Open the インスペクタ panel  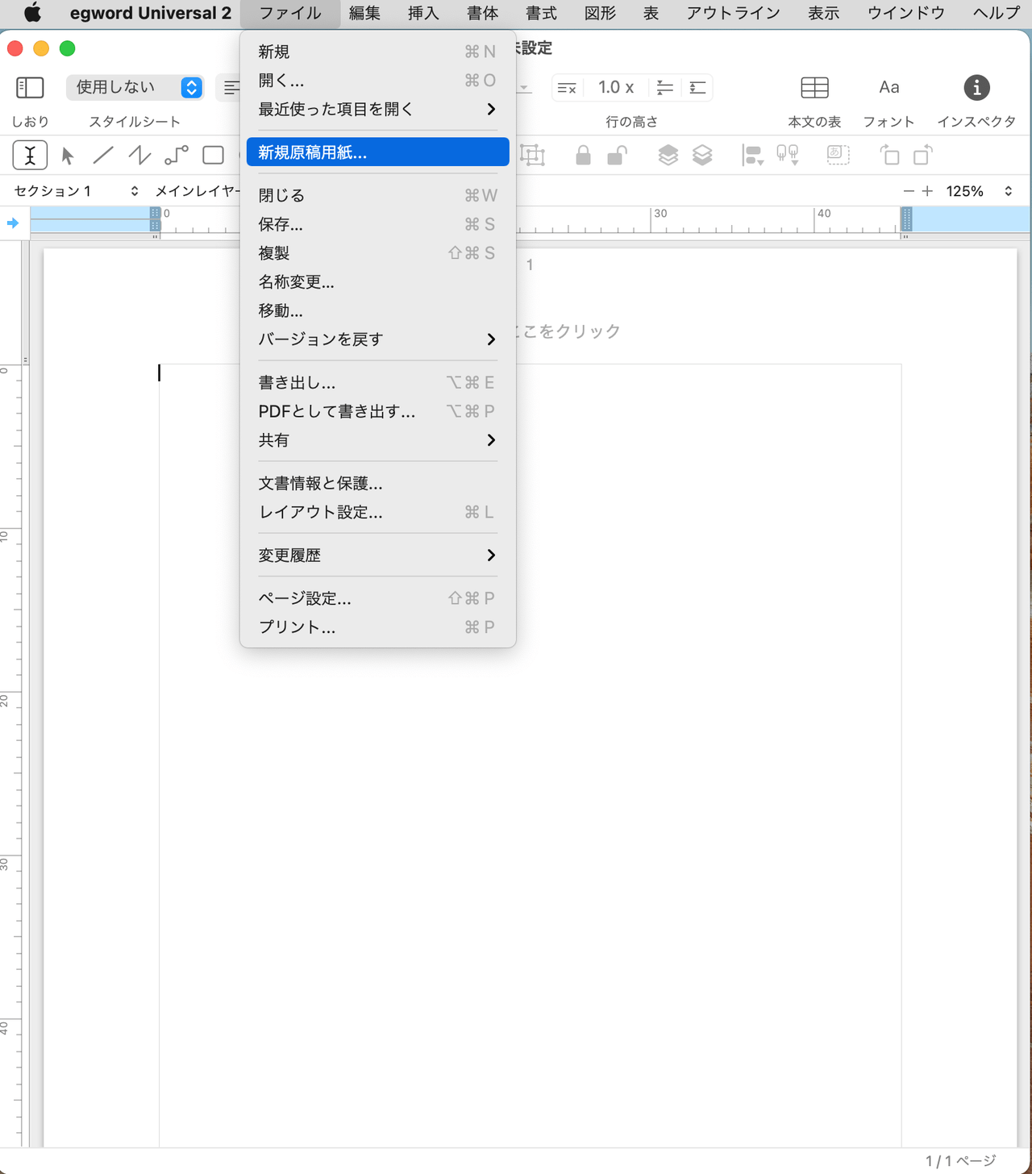pyautogui.click(x=976, y=87)
